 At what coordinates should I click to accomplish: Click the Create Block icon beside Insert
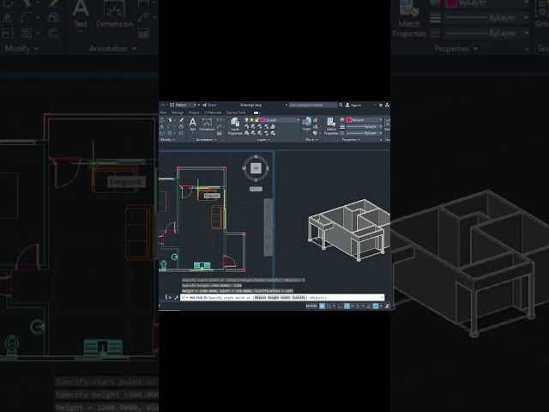pos(315,120)
